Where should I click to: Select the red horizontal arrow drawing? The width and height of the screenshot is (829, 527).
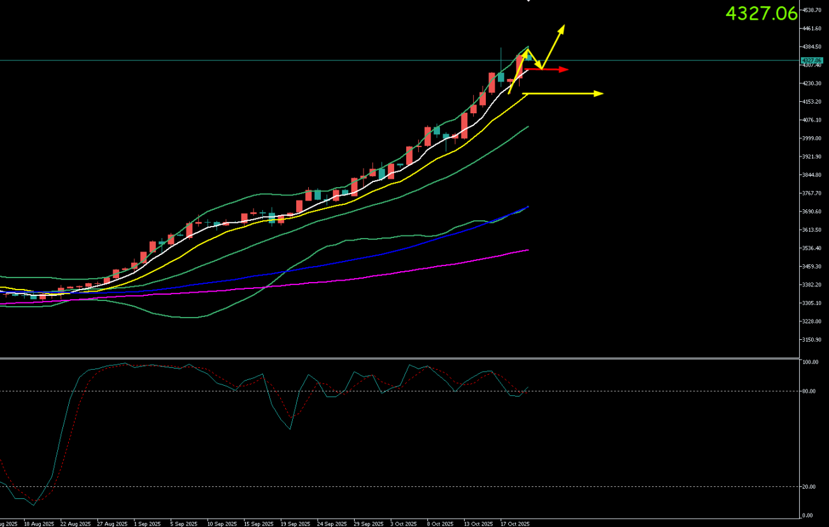tap(546, 69)
